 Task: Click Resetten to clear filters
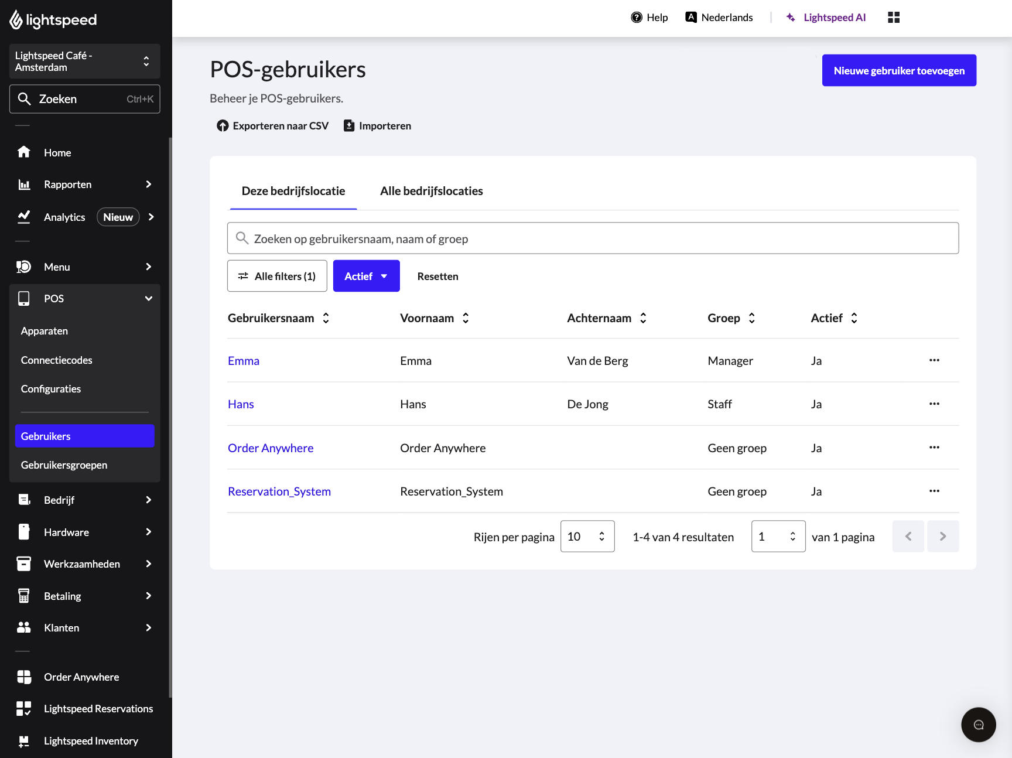point(438,276)
